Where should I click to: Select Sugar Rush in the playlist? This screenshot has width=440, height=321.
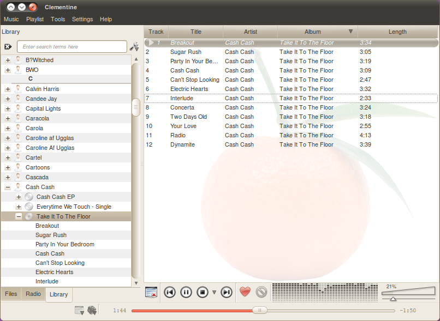pyautogui.click(x=291, y=52)
